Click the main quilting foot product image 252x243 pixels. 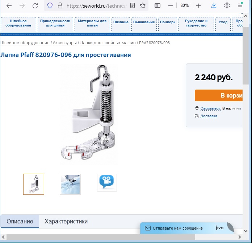[88, 114]
